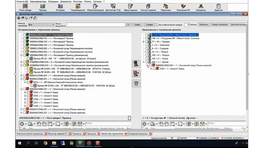Click the auto-update seconds value field

click(x=187, y=25)
